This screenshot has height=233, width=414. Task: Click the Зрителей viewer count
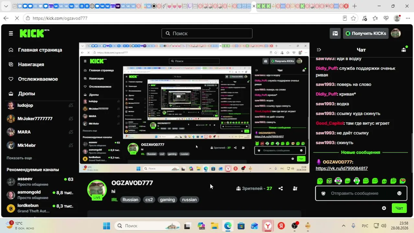tap(254, 188)
